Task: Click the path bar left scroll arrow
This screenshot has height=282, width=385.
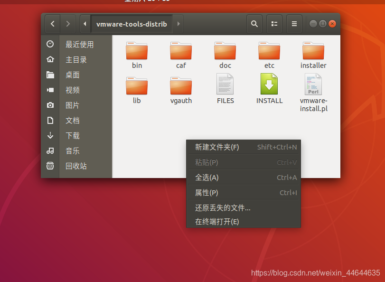Action: click(85, 24)
